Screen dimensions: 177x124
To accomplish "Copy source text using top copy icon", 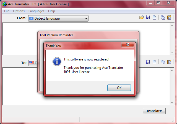I will point(163,18).
